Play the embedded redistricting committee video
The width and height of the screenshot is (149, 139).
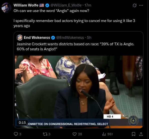pos(79,92)
